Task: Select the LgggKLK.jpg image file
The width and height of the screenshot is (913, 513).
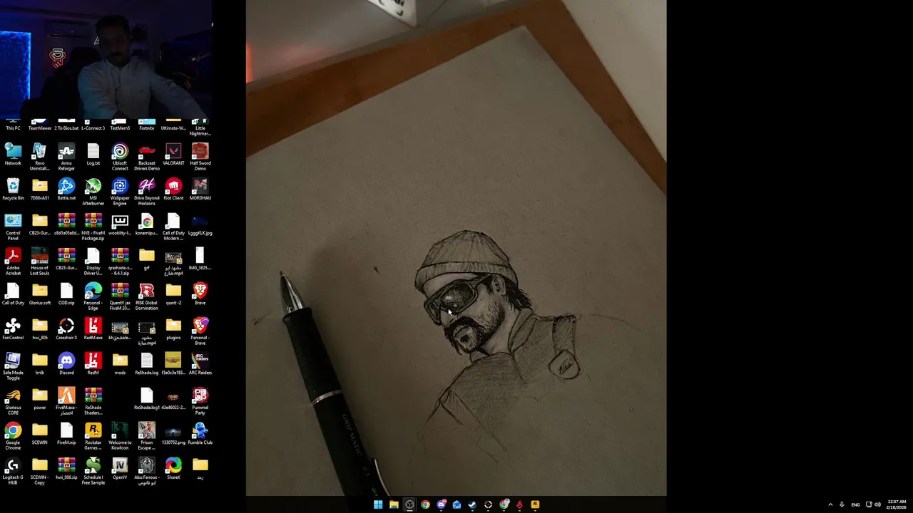Action: 200,224
